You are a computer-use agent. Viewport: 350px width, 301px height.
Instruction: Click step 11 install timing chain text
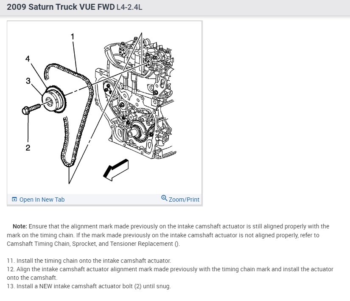(89, 261)
